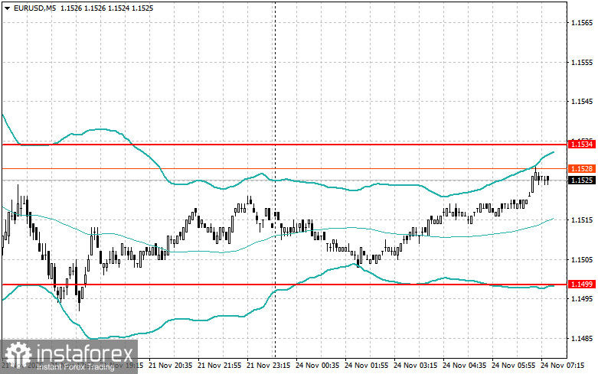This screenshot has width=598, height=374.
Task: Select the 24 Nov 04:35 time label
Action: [x=464, y=366]
